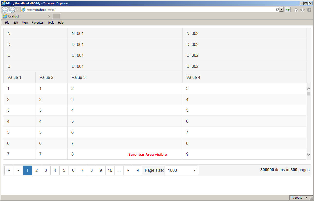Screen dimensions: 314x201
Task: Click the N. 001 header cell
Action: pyautogui.click(x=125, y=33)
